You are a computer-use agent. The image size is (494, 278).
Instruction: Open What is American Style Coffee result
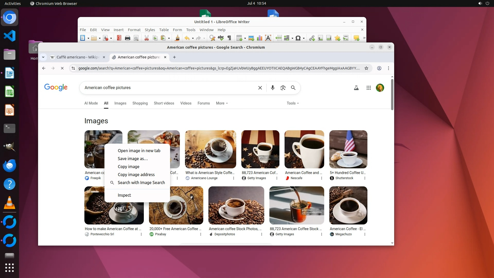(x=210, y=173)
